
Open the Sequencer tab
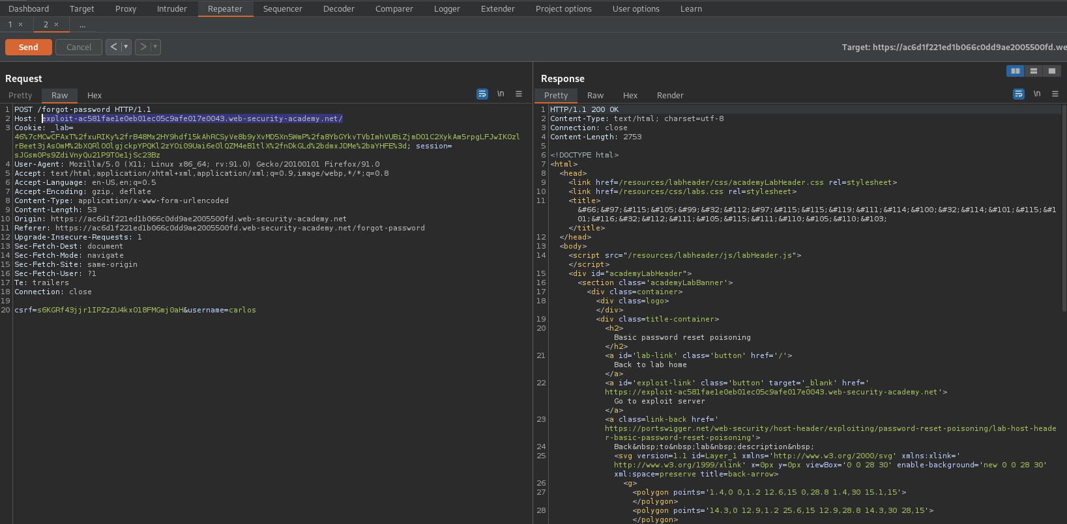(x=283, y=8)
